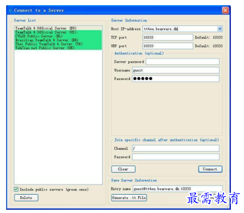Toggle Include public servers checkbox
Screen dimensions: 244x213
[x=16, y=189]
